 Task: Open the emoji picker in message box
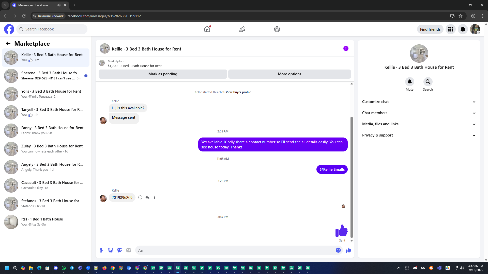click(x=338, y=250)
